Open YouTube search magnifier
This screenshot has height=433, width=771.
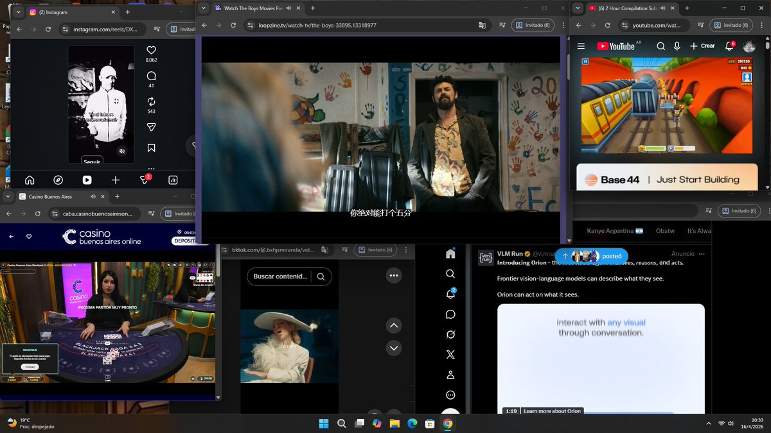pyautogui.click(x=660, y=46)
